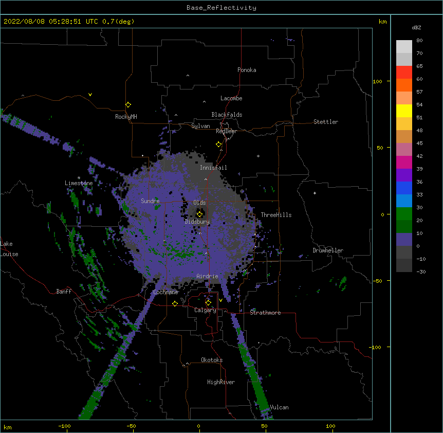Click the ThreeHills label
The width and height of the screenshot is (443, 433).
tap(276, 215)
